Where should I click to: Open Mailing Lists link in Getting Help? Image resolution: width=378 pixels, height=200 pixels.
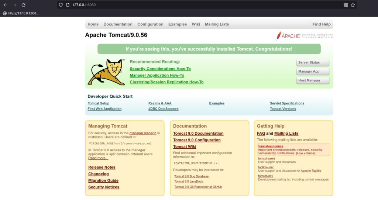(x=286, y=134)
